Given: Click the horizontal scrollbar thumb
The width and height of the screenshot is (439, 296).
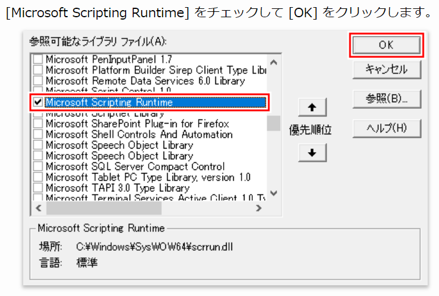Looking at the screenshot, I should (104, 208).
